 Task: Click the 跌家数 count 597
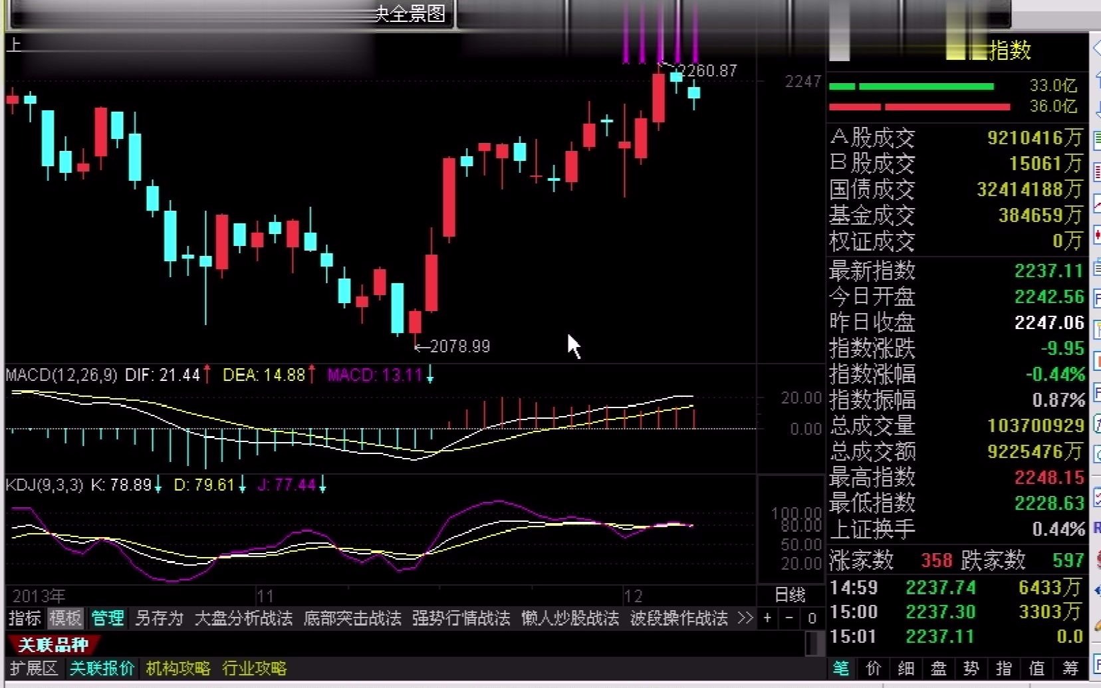(x=1068, y=560)
